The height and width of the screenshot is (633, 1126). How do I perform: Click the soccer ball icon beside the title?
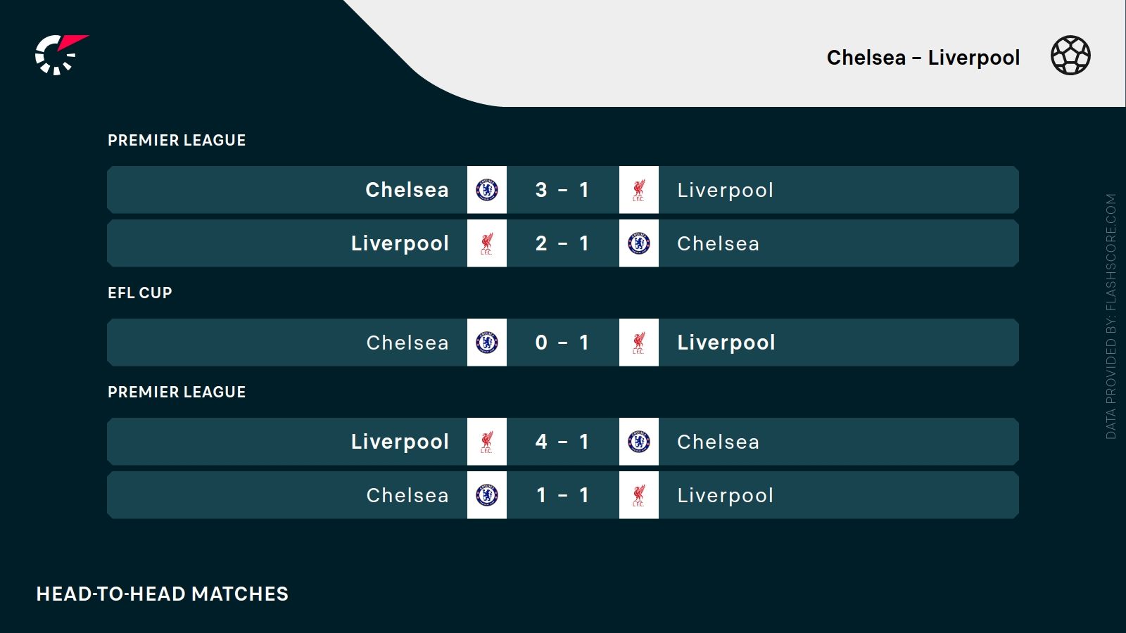[x=1070, y=56]
